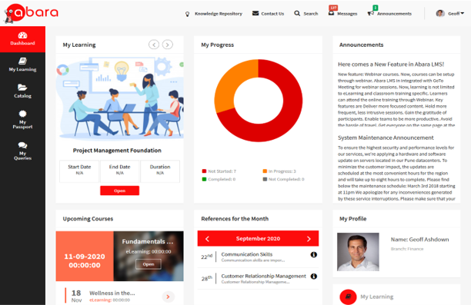The image size is (471, 305).
Task: Toggle the Not Completed legend entry
Action: coord(283,179)
